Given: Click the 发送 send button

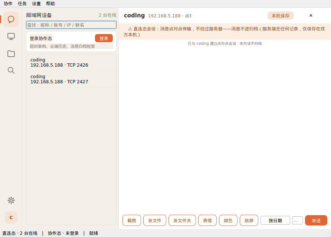Looking at the screenshot, I should click(x=316, y=220).
